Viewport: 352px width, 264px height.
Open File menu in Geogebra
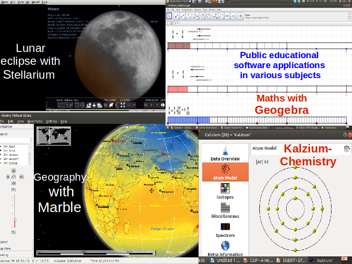click(168, 10)
